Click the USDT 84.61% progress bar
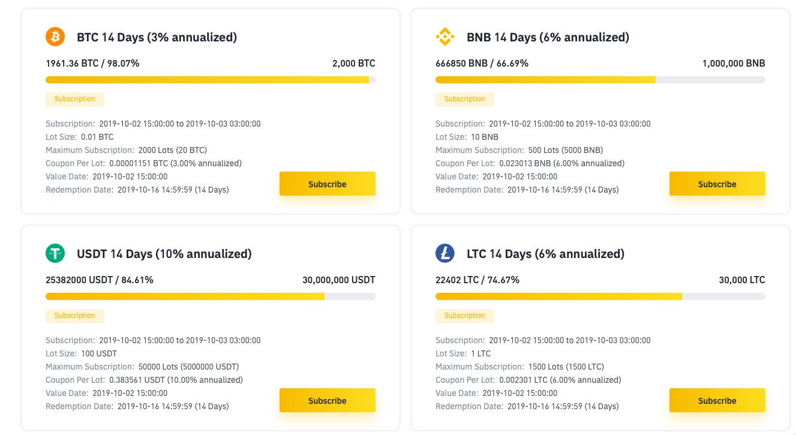The image size is (796, 435). coord(211,296)
